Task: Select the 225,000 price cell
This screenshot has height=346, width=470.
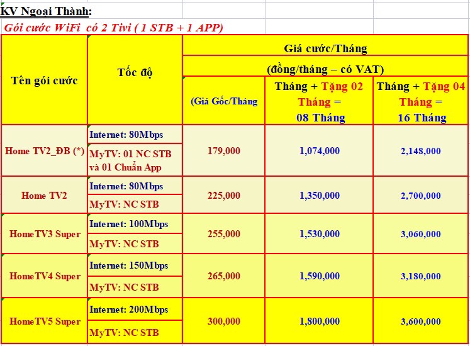Action: click(x=224, y=195)
